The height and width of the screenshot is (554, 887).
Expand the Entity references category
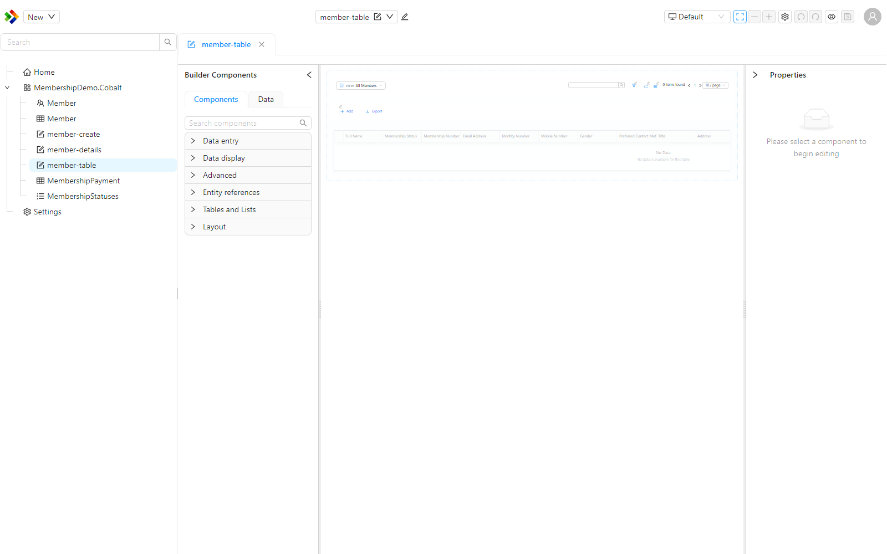click(248, 192)
